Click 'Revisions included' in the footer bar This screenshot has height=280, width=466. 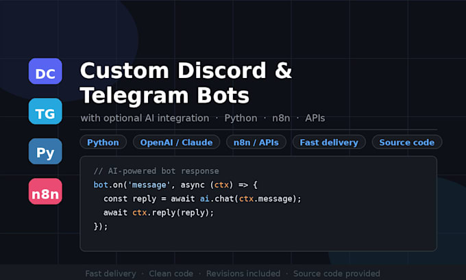tap(243, 273)
